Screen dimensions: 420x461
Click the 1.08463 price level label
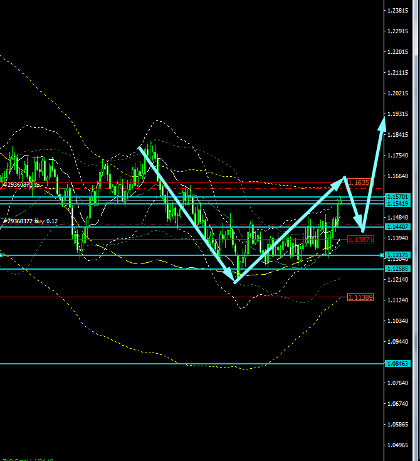coord(398,364)
